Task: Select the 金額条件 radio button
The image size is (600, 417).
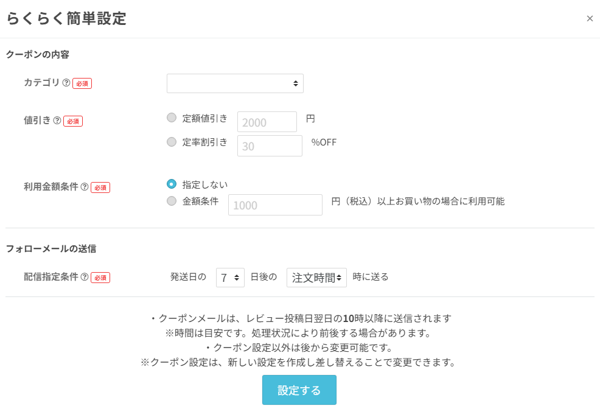Action: click(172, 201)
